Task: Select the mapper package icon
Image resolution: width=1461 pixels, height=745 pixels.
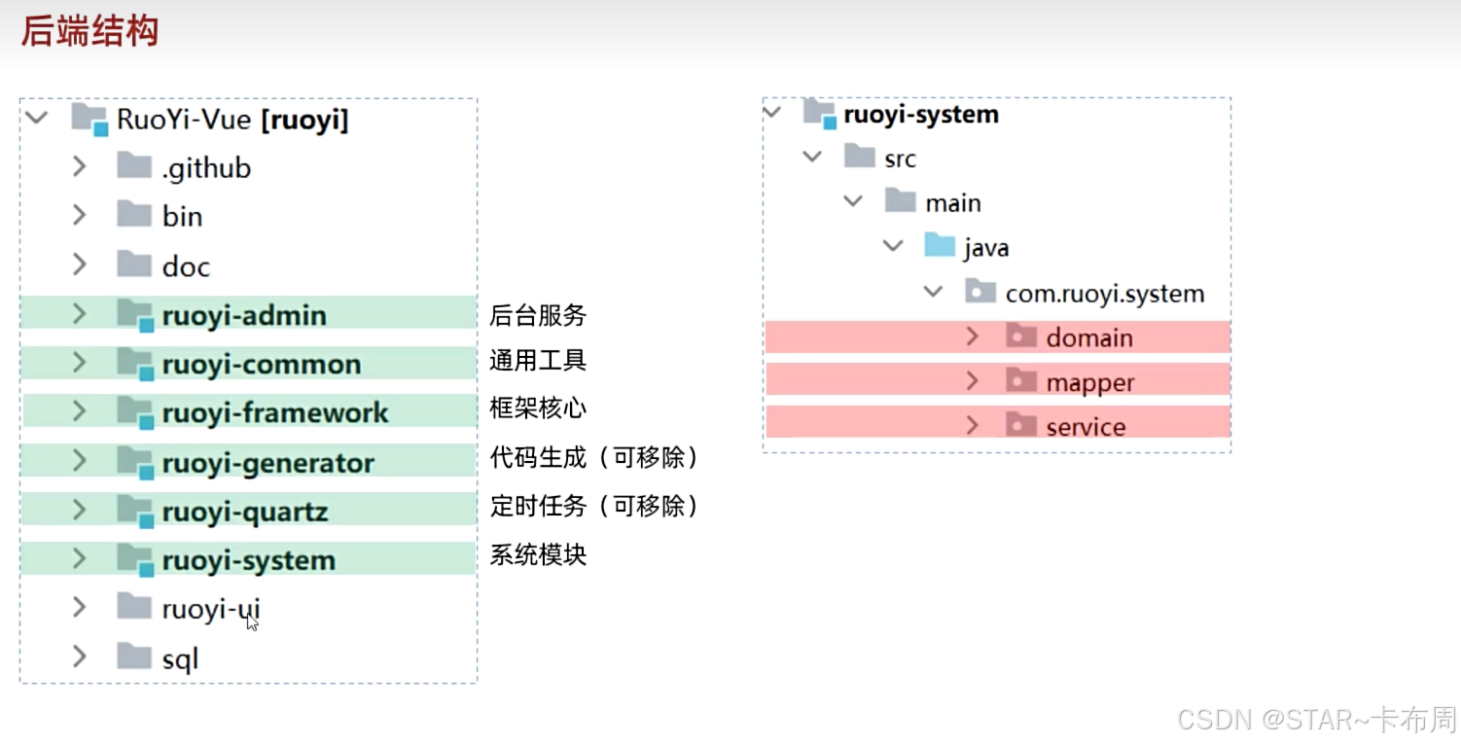Action: pyautogui.click(x=1021, y=380)
